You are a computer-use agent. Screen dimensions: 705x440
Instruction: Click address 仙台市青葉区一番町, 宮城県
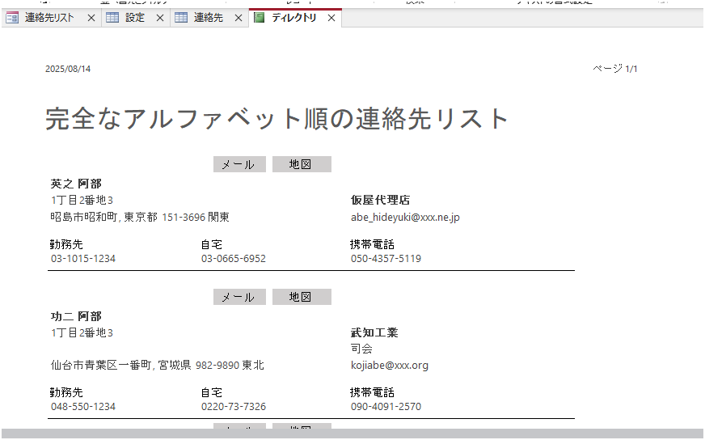coord(121,366)
